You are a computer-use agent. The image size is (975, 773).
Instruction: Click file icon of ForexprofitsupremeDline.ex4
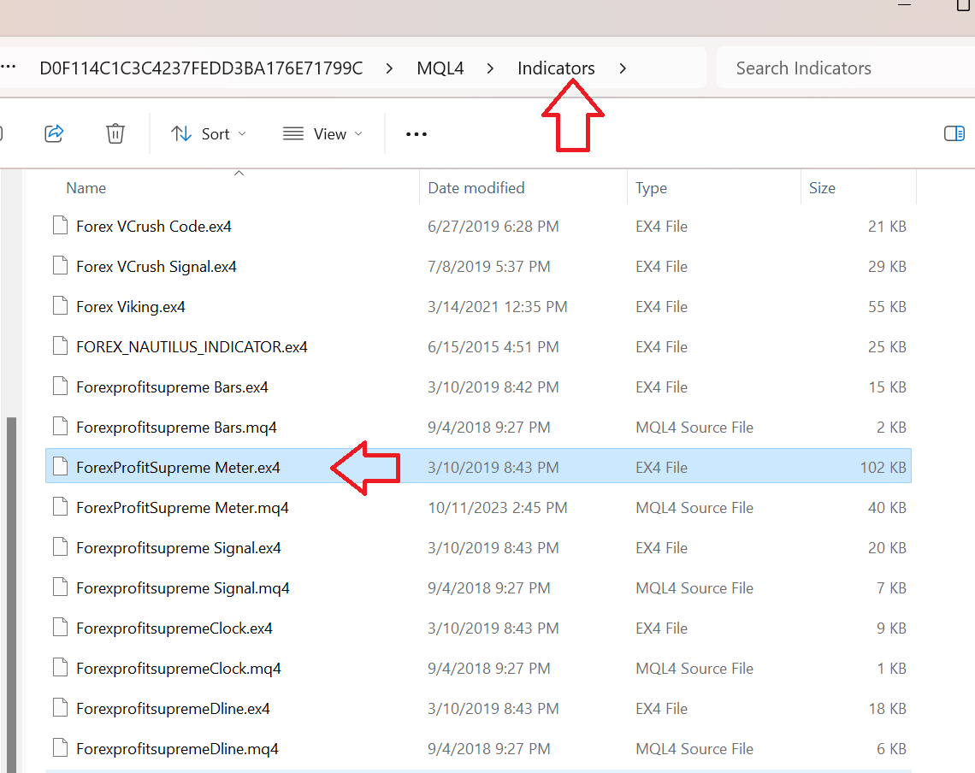(x=61, y=707)
